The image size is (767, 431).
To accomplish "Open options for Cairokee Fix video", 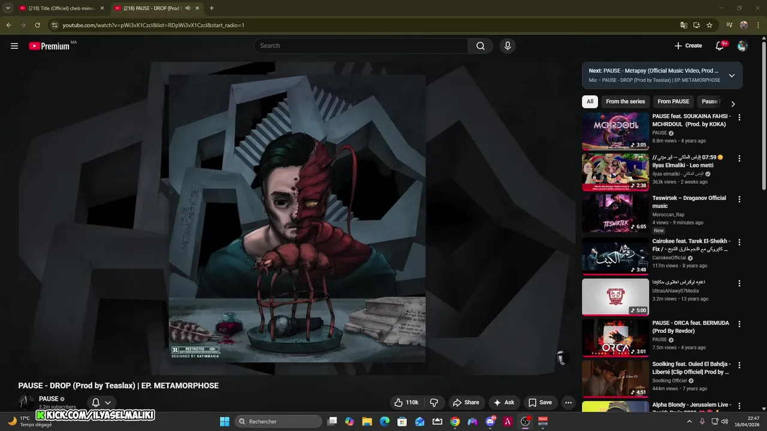I will [x=739, y=242].
